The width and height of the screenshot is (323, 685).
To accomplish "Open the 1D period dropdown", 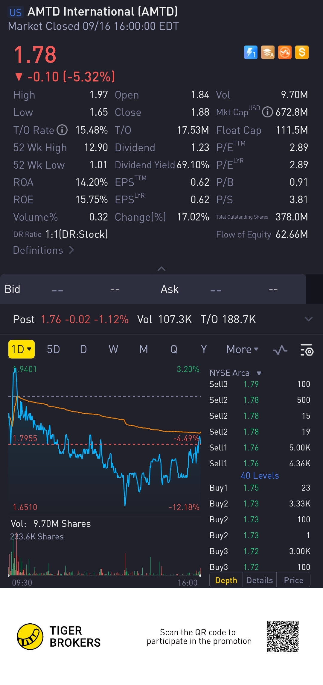I will [22, 349].
